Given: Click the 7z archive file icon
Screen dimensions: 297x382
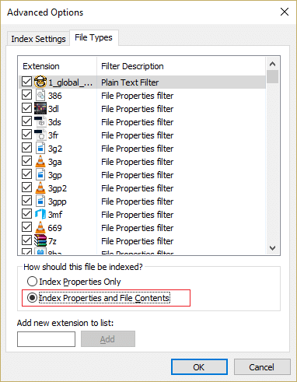Looking at the screenshot, I should pos(40,240).
